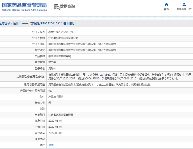This screenshot has width=193, height=149.
Task: Click the 注册证编号 row label
Action: click(x=39, y=32)
